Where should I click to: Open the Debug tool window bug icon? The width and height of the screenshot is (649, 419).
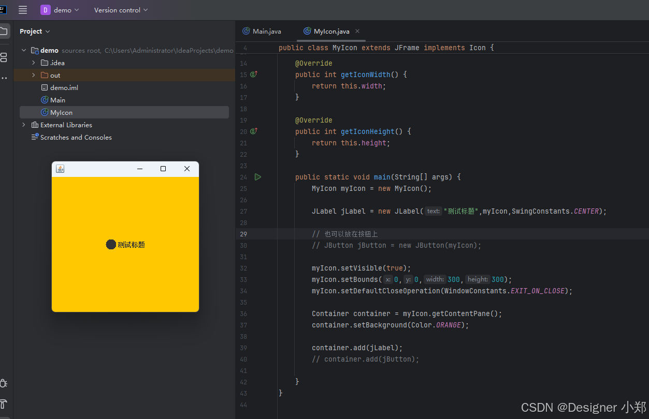[x=3, y=383]
